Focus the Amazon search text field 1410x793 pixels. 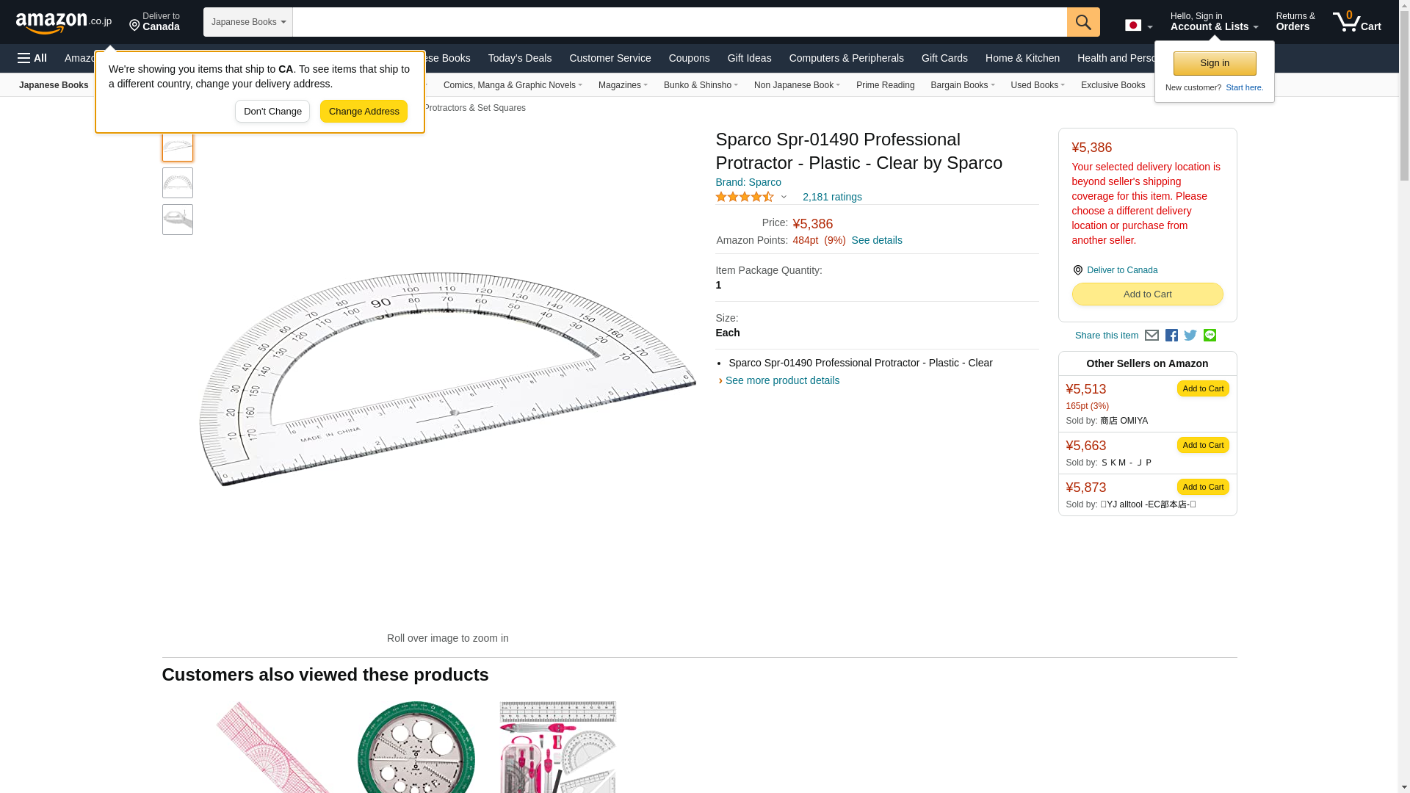[x=679, y=22]
